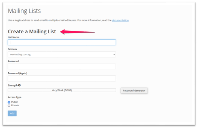This screenshot has width=198, height=129.
Task: Click the Password (Again) label
Action: tap(17, 73)
